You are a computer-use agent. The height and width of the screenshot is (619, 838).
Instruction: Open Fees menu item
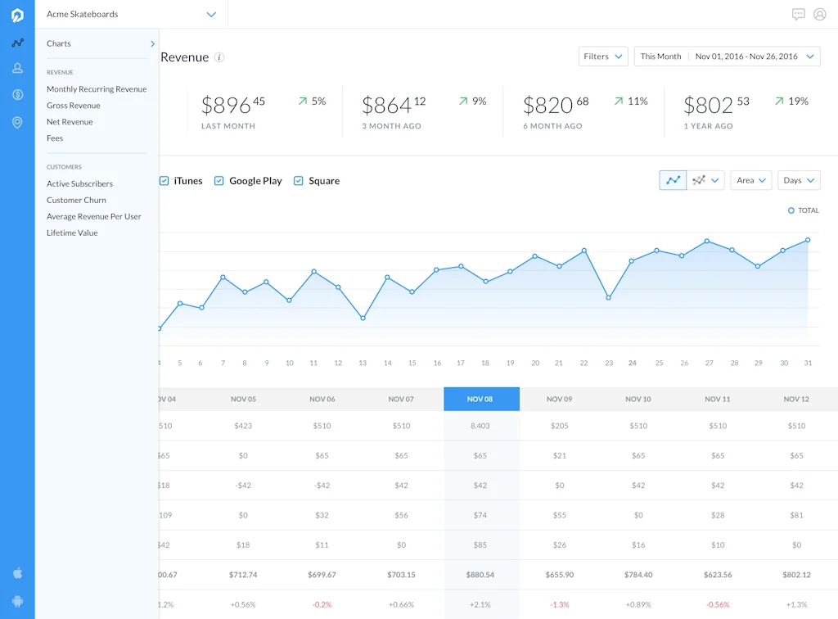55,138
